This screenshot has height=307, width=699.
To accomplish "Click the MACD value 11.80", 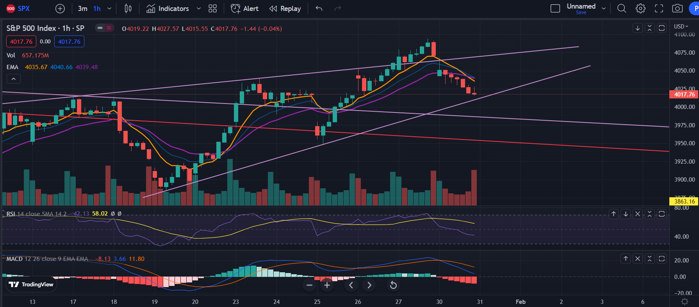I will point(137,259).
